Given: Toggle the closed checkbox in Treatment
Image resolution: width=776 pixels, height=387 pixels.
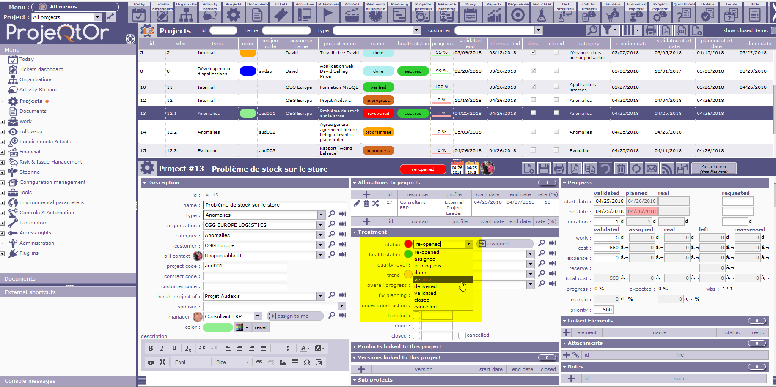Looking at the screenshot, I should [x=416, y=336].
